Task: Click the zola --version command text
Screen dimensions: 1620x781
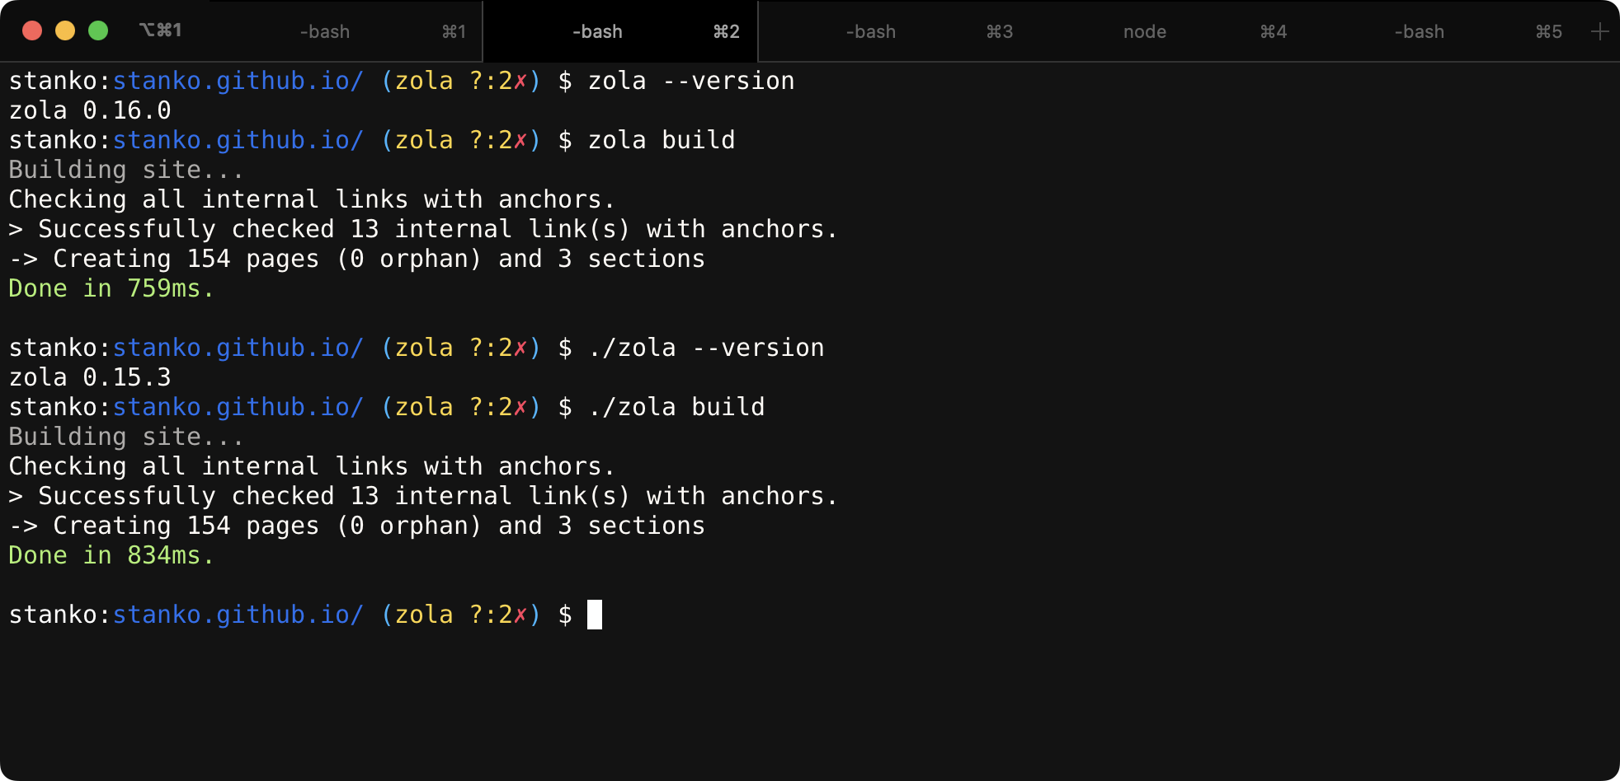Action: pyautogui.click(x=691, y=81)
